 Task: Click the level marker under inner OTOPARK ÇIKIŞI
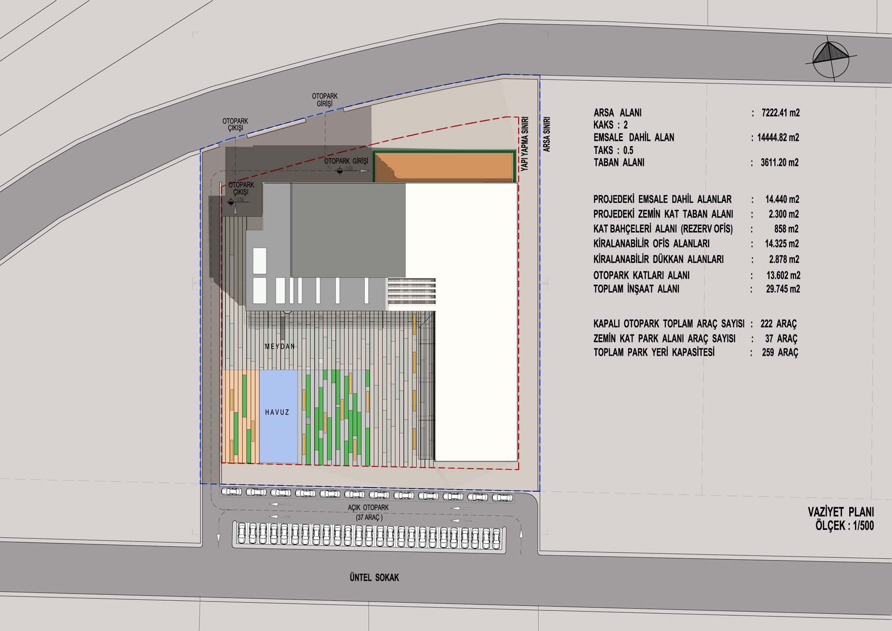coord(231,202)
